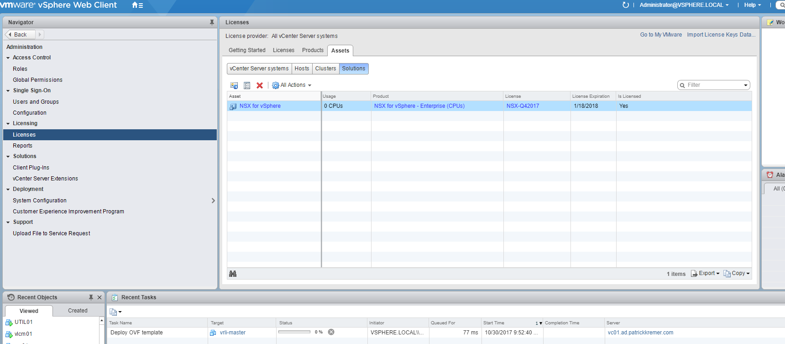Image resolution: width=785 pixels, height=344 pixels.
Task: Pin the Recent Objects panel
Action: 91,297
